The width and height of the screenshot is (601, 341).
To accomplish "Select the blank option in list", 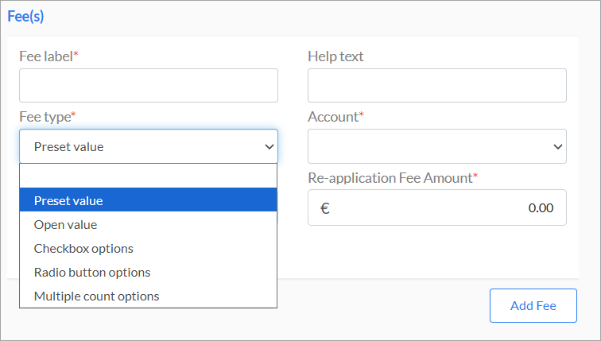I will click(x=149, y=176).
